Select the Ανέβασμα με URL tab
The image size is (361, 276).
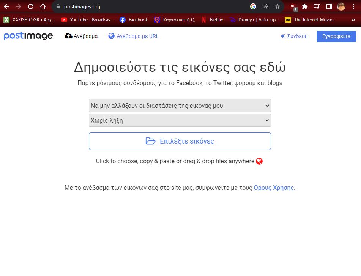coord(134,36)
